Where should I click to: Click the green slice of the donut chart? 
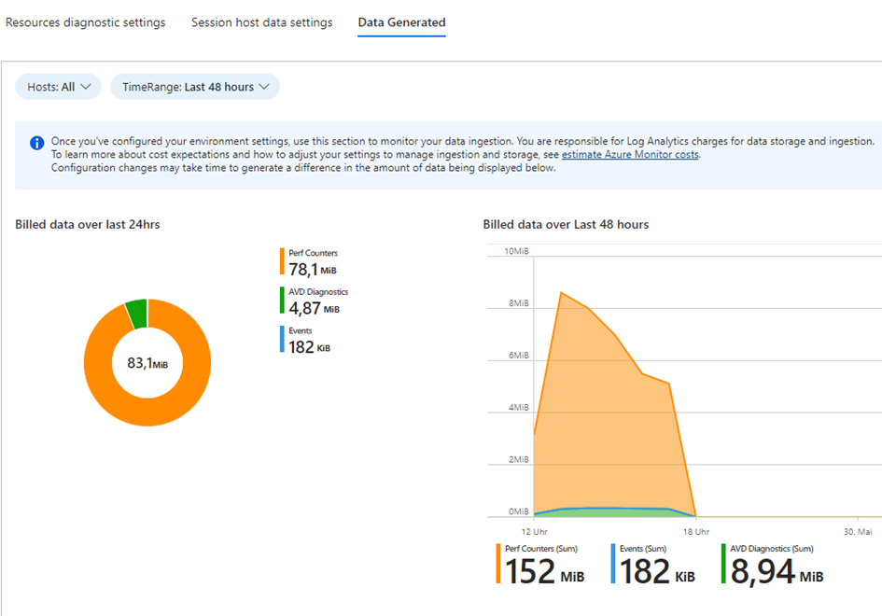pos(136,314)
